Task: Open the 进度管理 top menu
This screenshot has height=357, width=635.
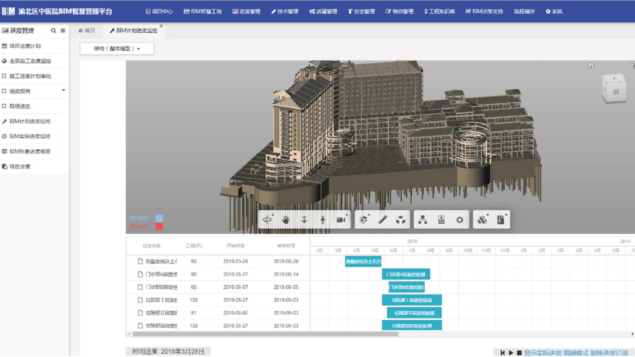Action: (246, 11)
